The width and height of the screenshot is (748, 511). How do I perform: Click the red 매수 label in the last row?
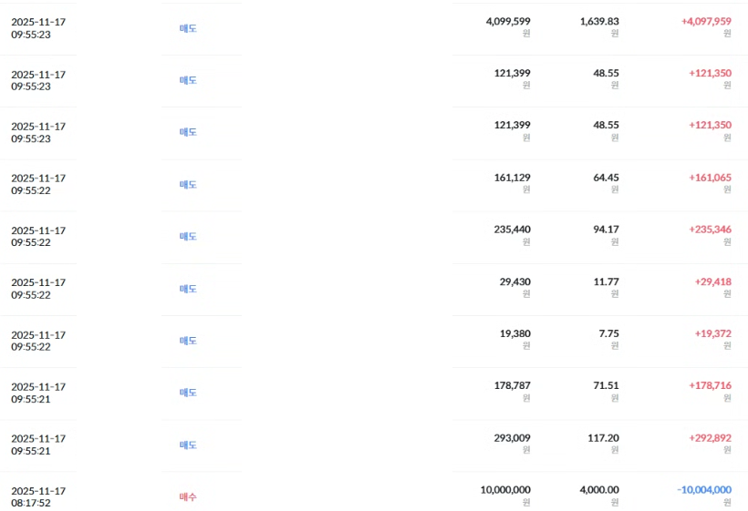(187, 497)
